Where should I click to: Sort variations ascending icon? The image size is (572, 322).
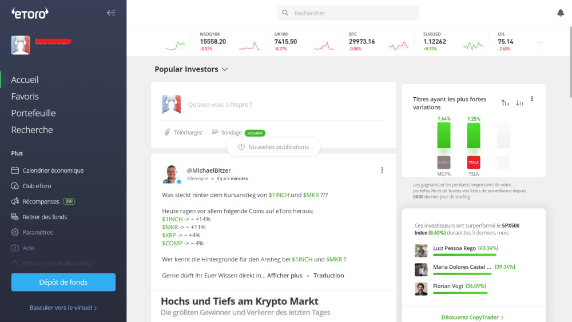point(505,103)
